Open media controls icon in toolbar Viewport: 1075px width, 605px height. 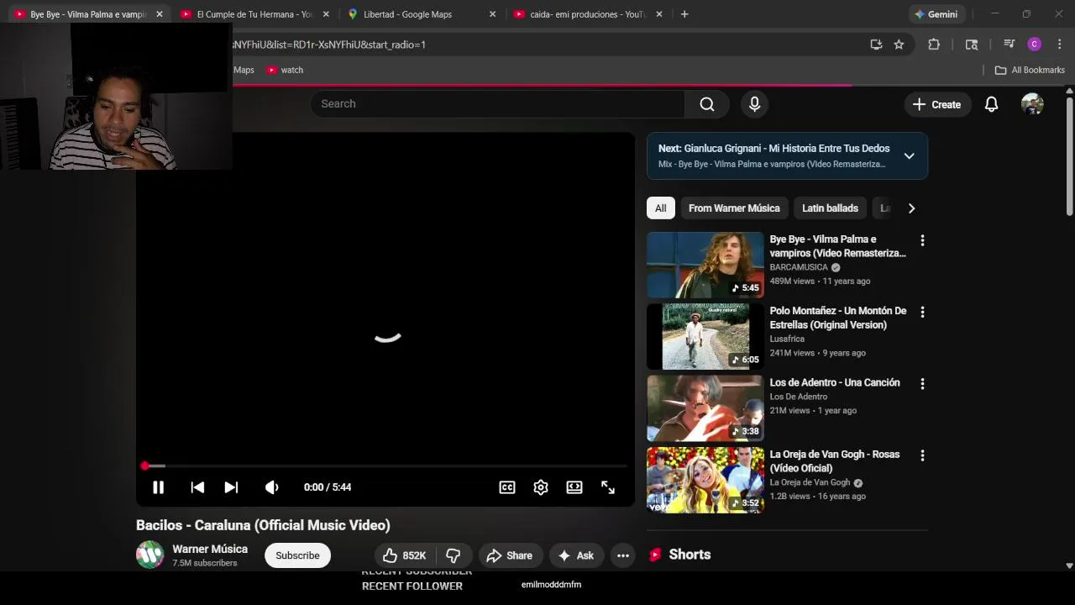pyautogui.click(x=1009, y=45)
